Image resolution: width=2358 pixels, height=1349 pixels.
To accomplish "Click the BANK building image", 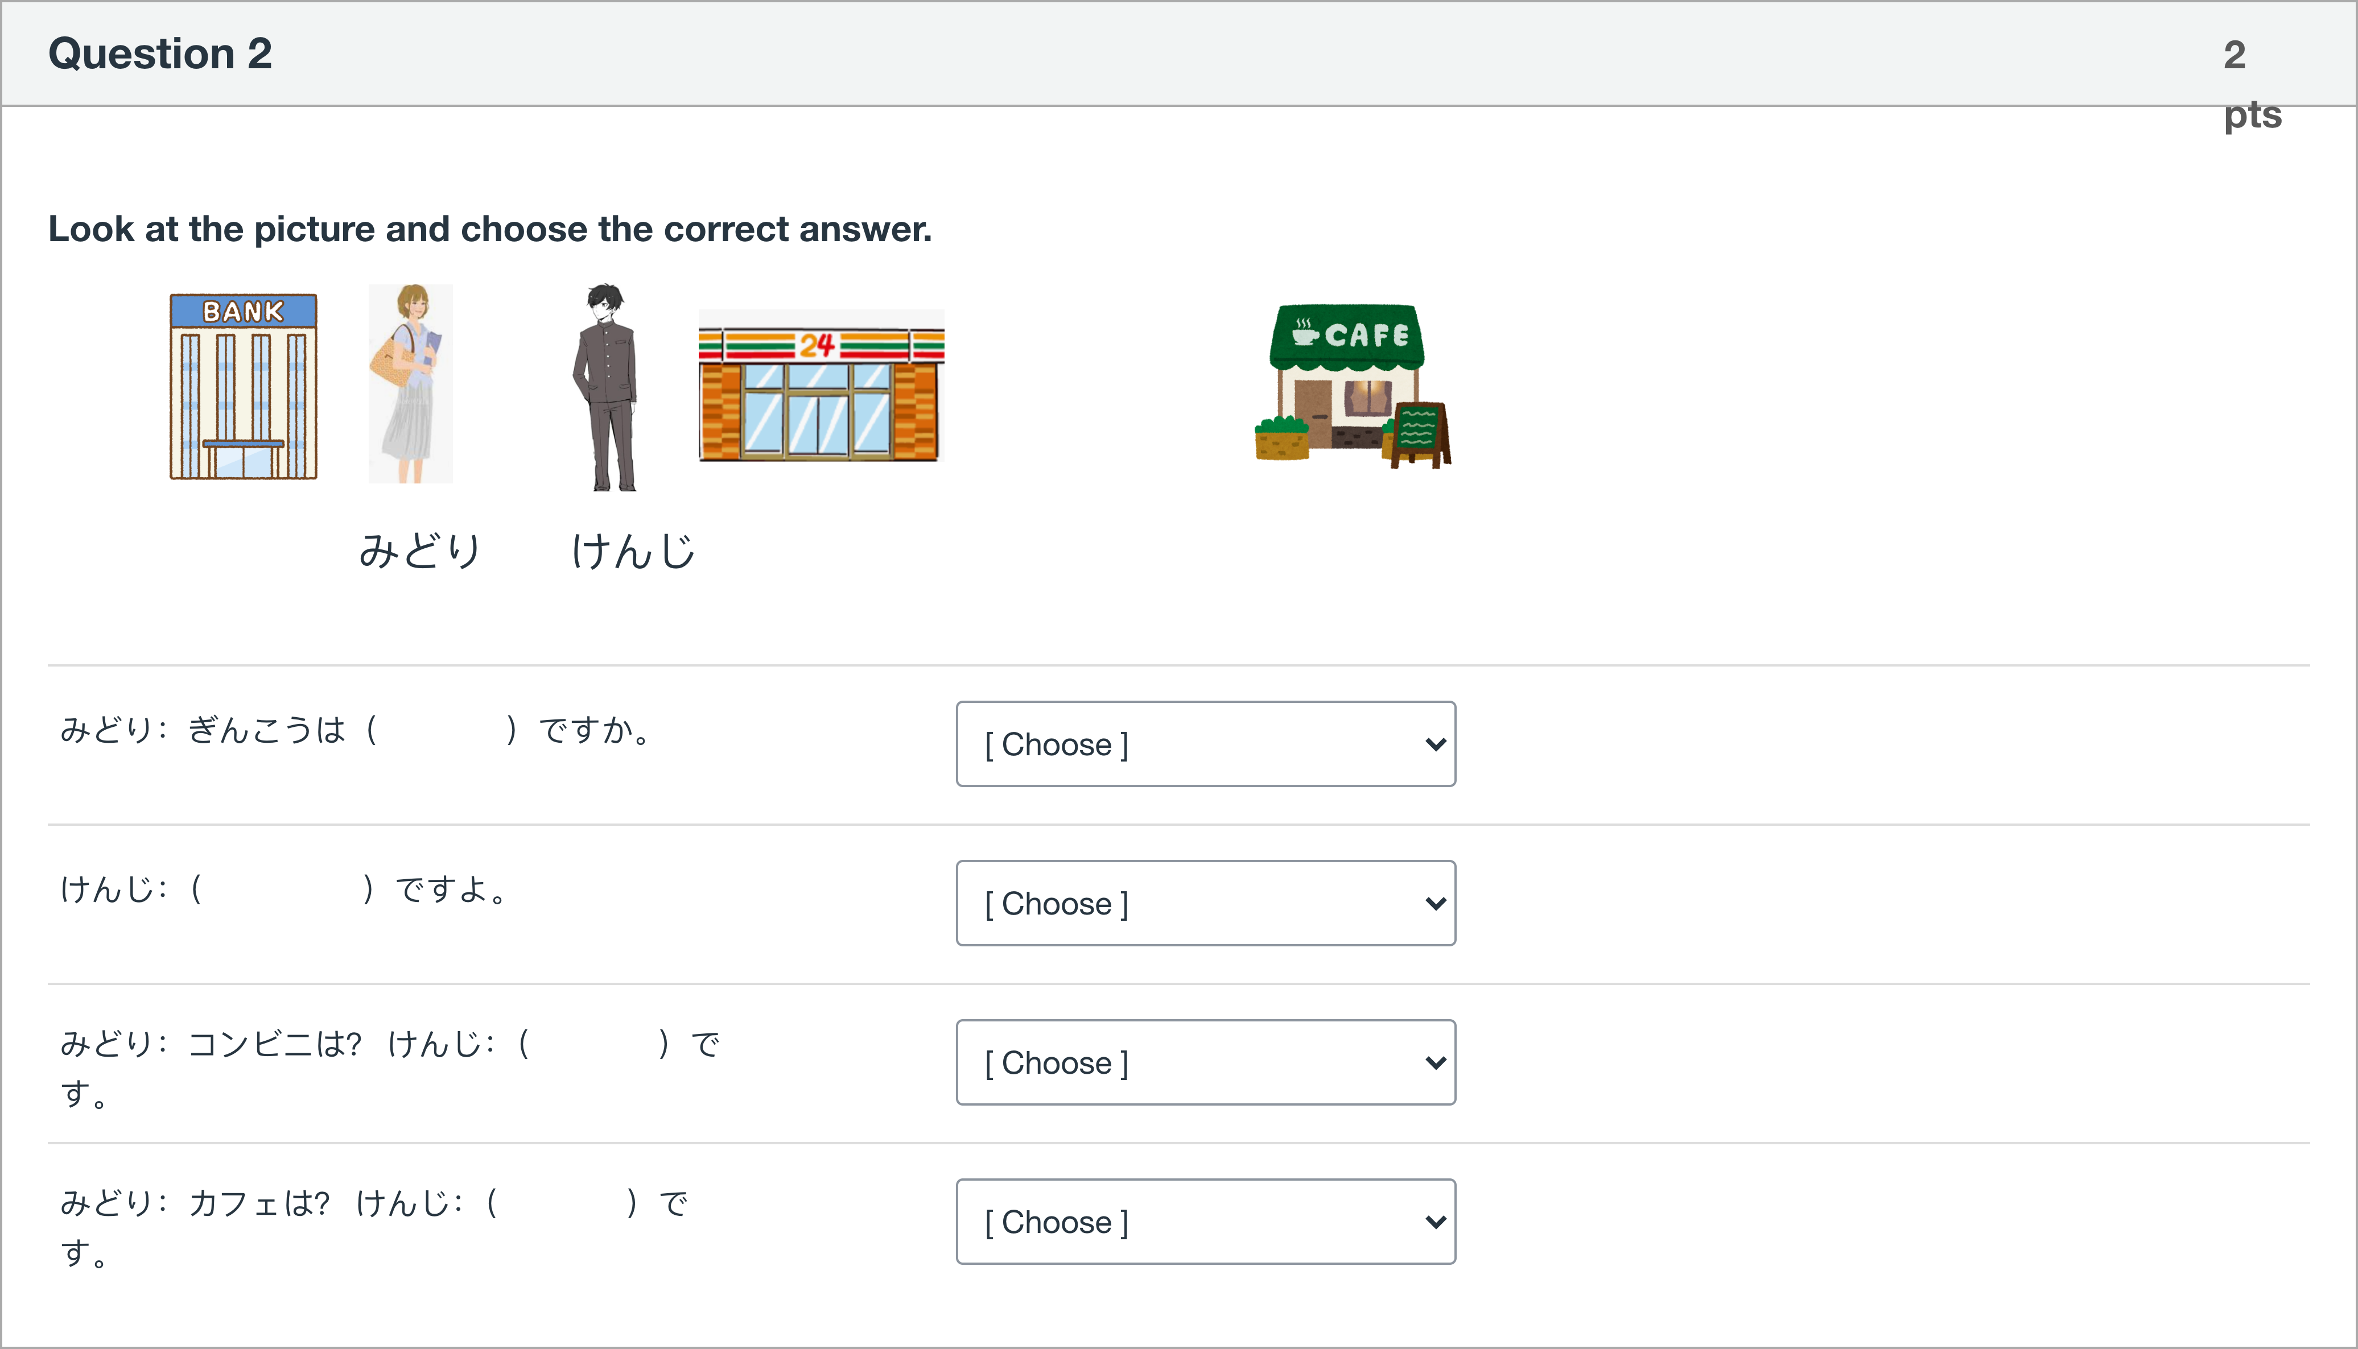I will pos(243,386).
